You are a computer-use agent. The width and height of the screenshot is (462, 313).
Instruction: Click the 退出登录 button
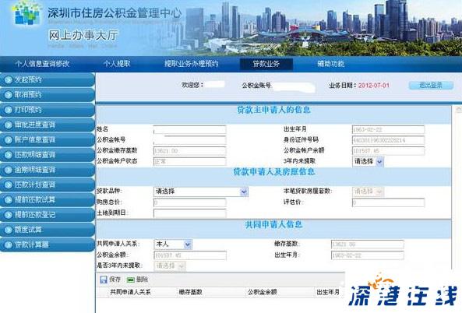point(431,86)
